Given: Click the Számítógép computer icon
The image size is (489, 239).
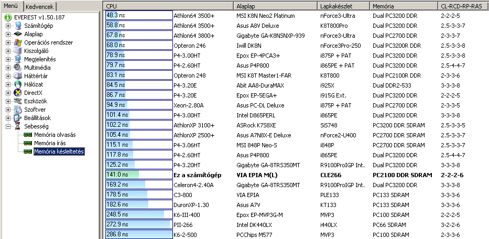Looking at the screenshot, I should [x=18, y=26].
